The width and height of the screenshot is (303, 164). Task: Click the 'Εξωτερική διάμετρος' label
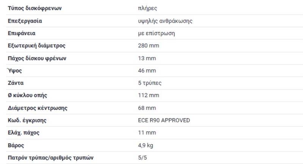(x=37, y=46)
